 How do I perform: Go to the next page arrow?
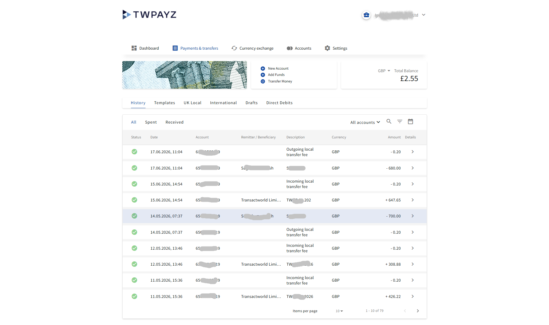coord(418,311)
